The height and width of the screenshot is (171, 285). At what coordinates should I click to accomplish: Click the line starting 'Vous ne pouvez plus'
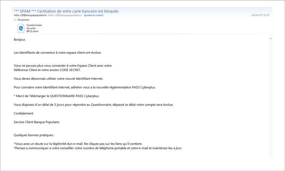pos(63,66)
